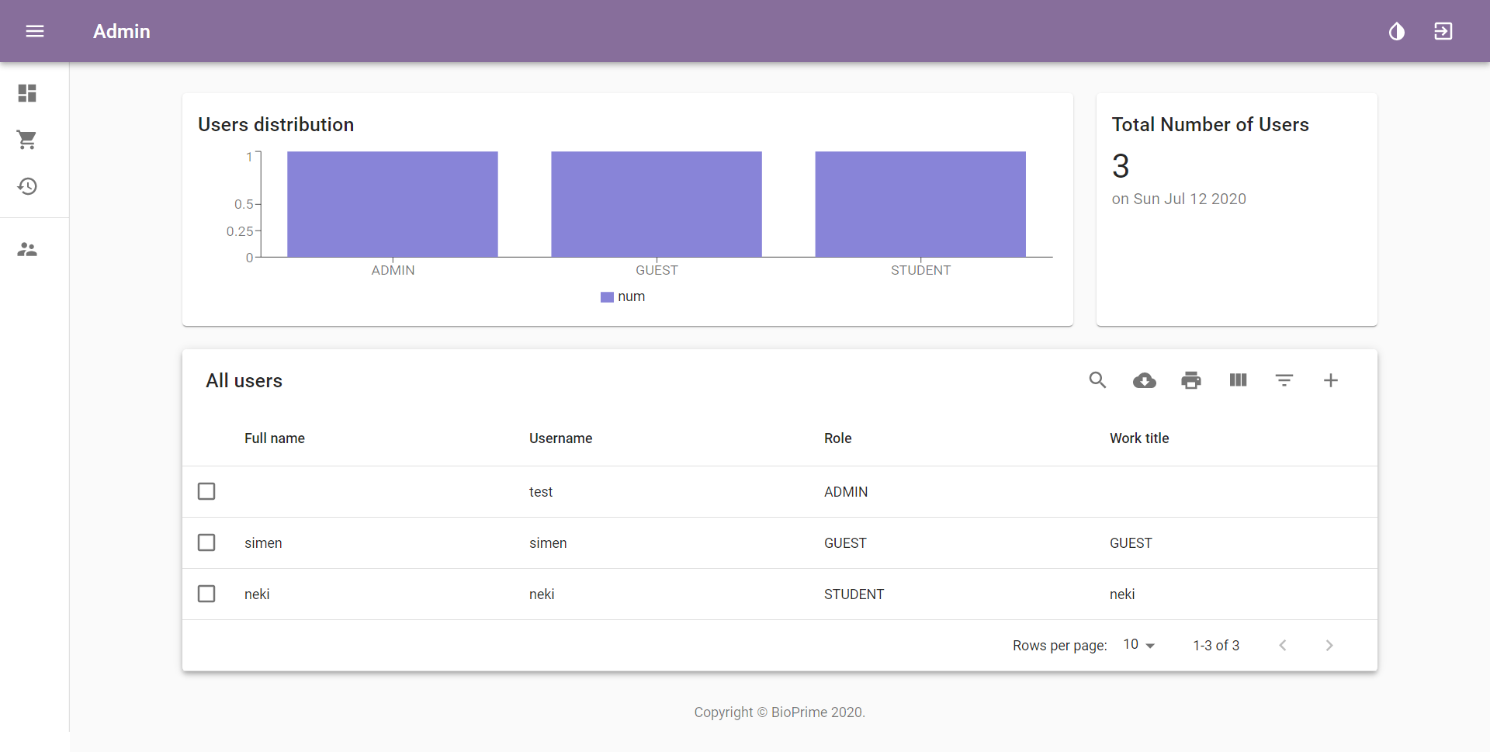Go to next page of users

[1329, 646]
